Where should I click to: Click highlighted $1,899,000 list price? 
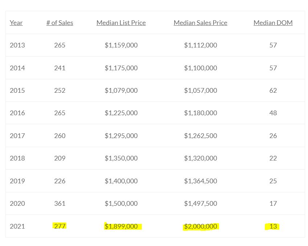[121, 226]
